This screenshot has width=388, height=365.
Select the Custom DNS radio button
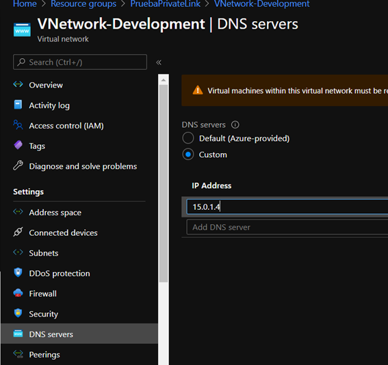(x=188, y=154)
